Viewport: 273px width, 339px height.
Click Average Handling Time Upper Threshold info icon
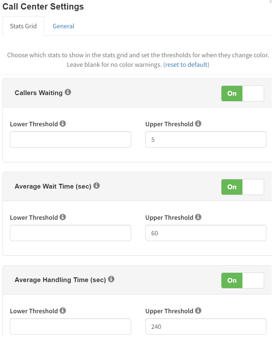click(198, 310)
